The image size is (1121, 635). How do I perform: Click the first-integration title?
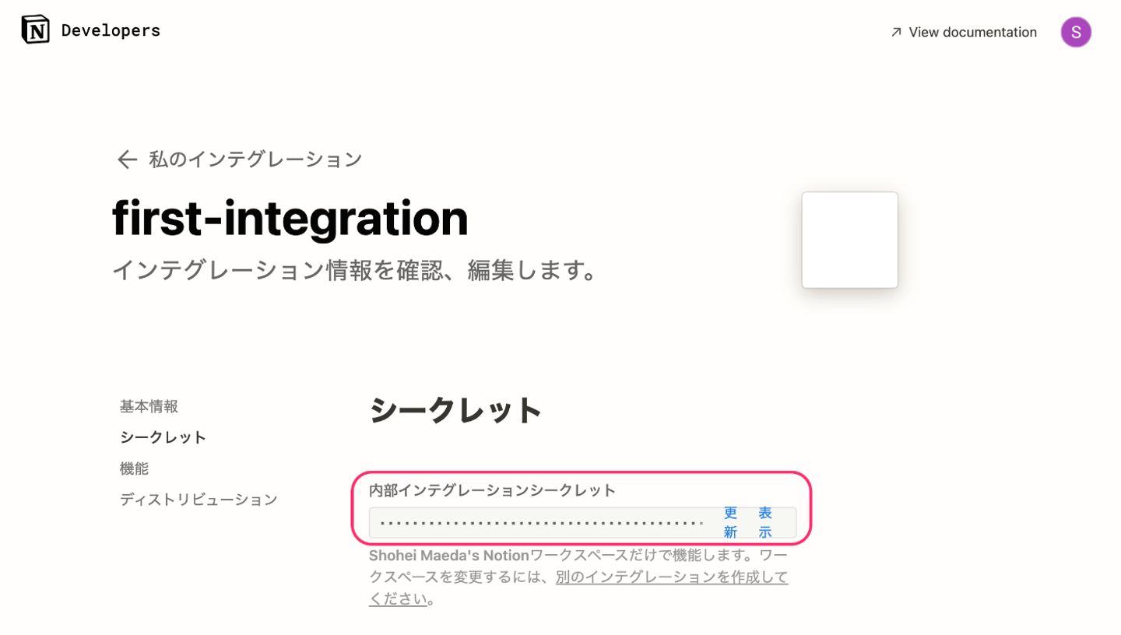coord(290,218)
